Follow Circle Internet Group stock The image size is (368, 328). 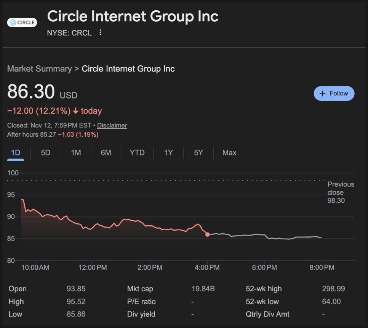334,94
